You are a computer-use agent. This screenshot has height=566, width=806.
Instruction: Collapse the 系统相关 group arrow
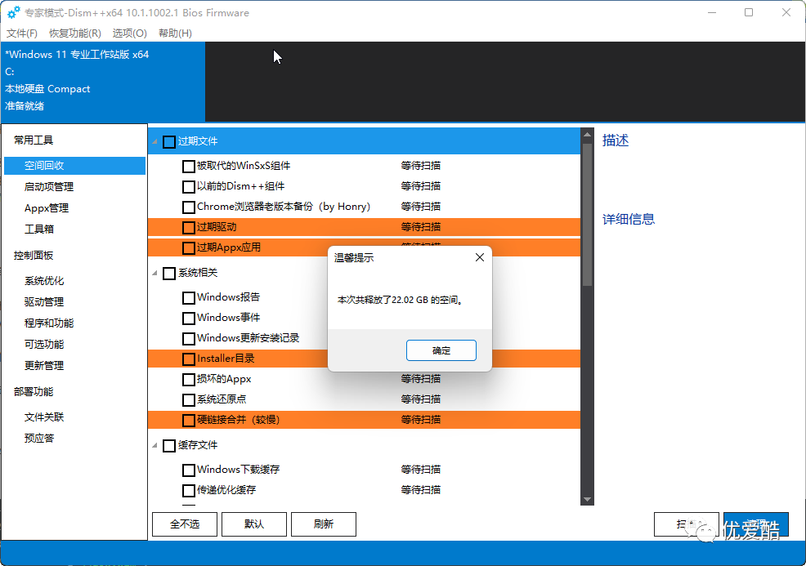[154, 273]
